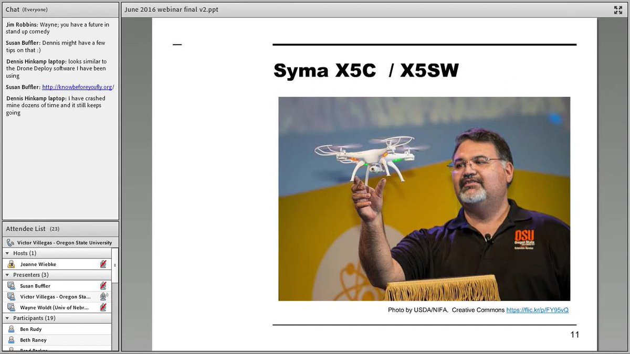Select Victor Villegas - Oregon Sta... in presenters
The height and width of the screenshot is (354, 630).
[57, 297]
